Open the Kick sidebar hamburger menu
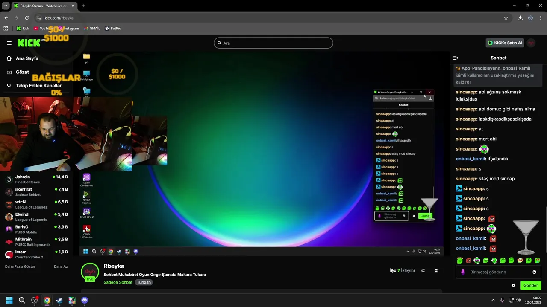The image size is (547, 307). coord(9,43)
